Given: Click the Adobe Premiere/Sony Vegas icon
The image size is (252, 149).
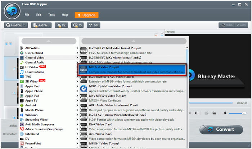Looking at the screenshot, I should pos(22,129).
